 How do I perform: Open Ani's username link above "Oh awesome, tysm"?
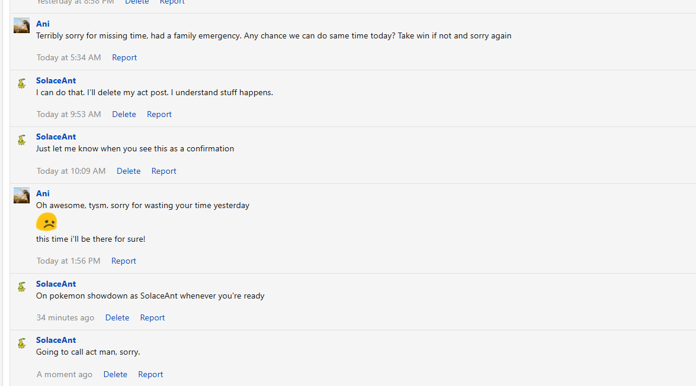[43, 193]
